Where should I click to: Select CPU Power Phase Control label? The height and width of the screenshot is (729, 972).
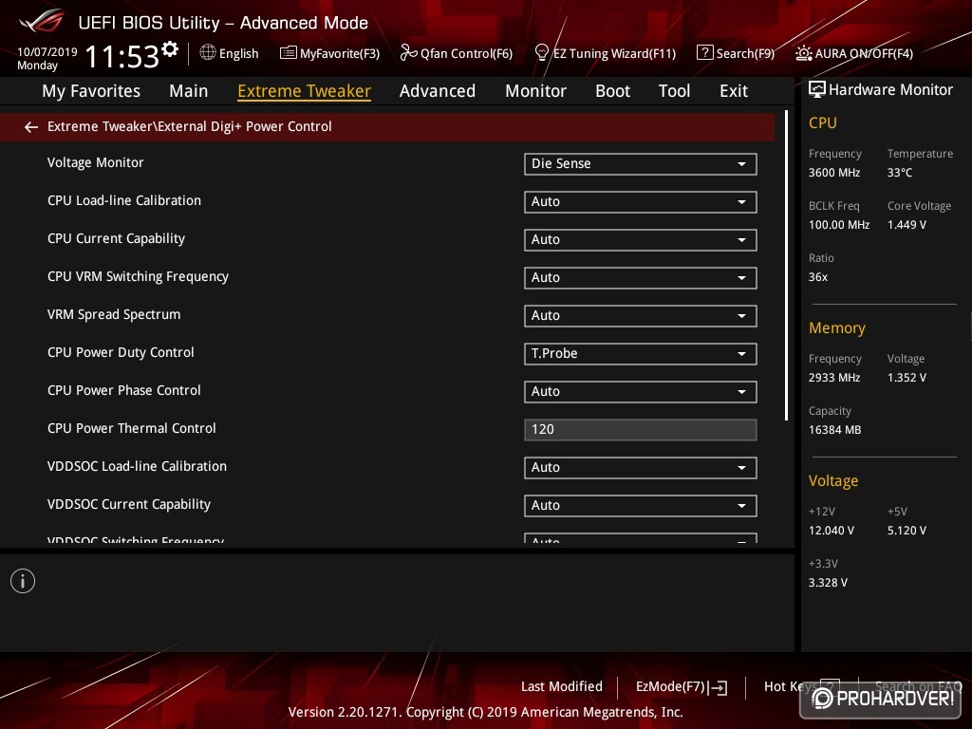click(124, 390)
